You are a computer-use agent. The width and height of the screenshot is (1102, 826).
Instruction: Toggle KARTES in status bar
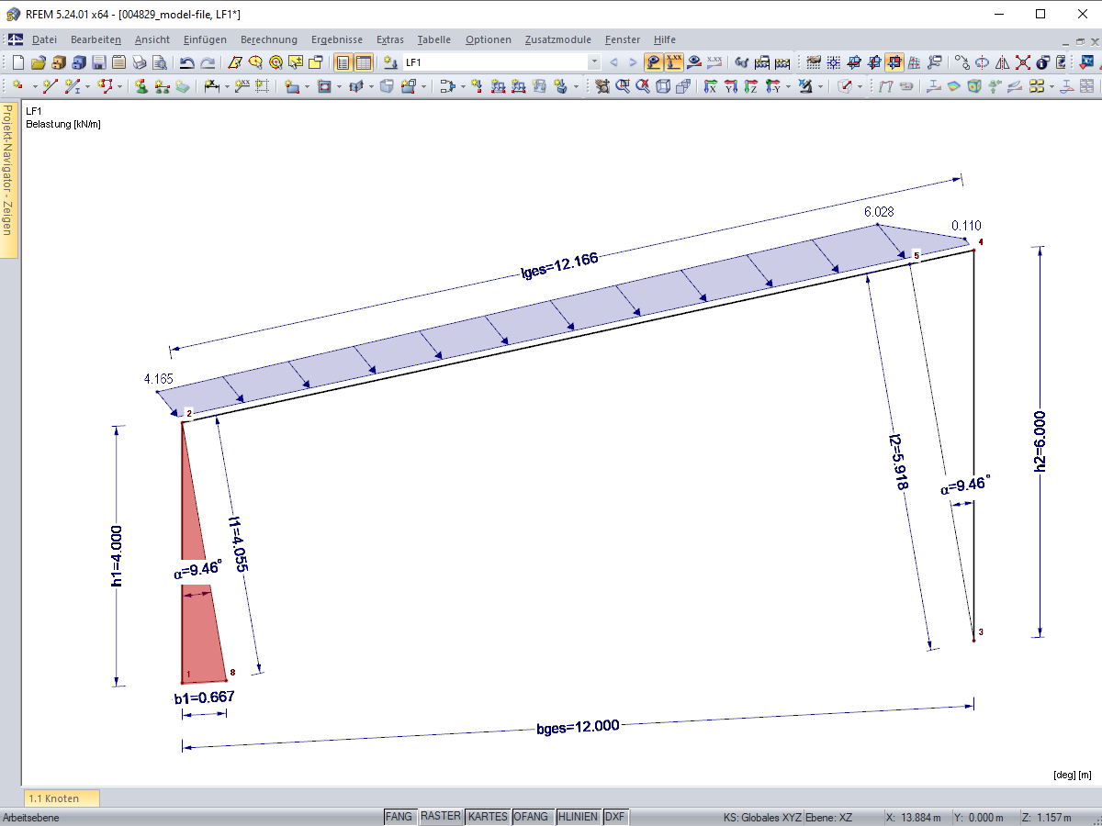coord(487,817)
